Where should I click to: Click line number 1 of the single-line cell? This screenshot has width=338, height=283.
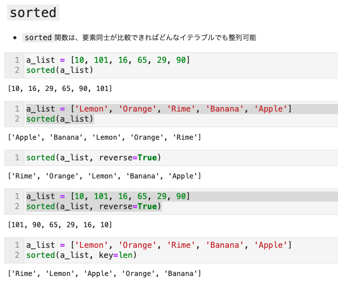tap(17, 158)
